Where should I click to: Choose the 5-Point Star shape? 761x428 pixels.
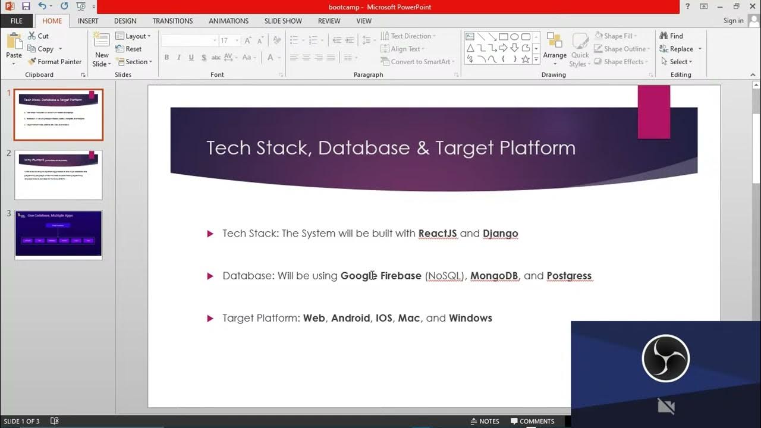(526, 59)
